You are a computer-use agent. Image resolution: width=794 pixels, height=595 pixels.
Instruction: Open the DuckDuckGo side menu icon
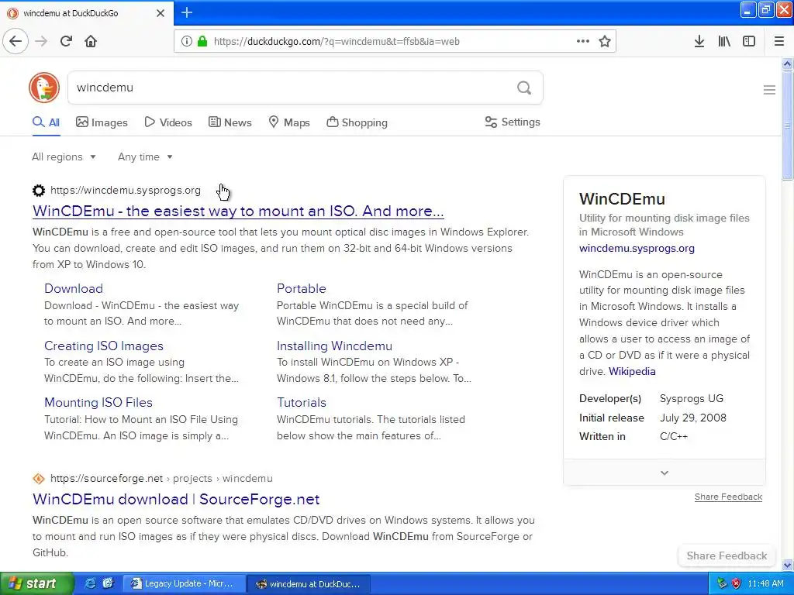tap(769, 90)
